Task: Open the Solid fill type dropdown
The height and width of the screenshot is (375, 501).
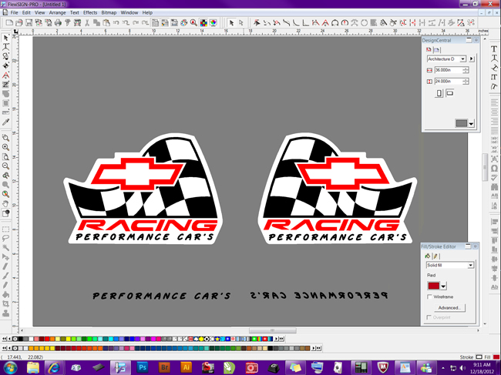Action: point(470,265)
